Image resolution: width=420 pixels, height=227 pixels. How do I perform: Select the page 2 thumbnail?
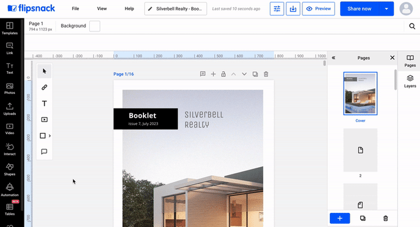(360, 150)
